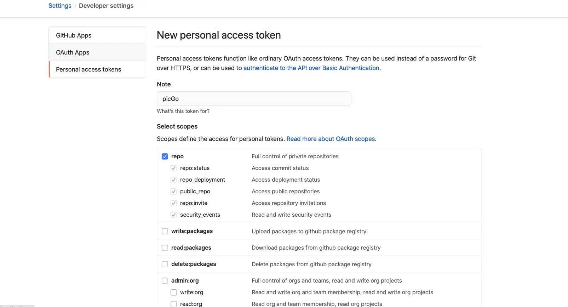This screenshot has width=568, height=307.
Task: Toggle the security_events checkbox
Action: coord(174,215)
